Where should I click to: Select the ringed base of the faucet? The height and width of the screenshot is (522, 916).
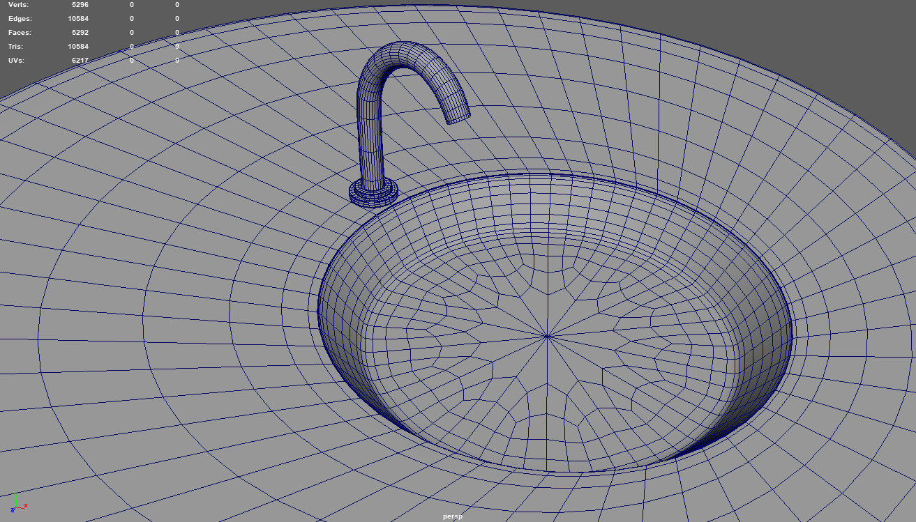tap(374, 192)
